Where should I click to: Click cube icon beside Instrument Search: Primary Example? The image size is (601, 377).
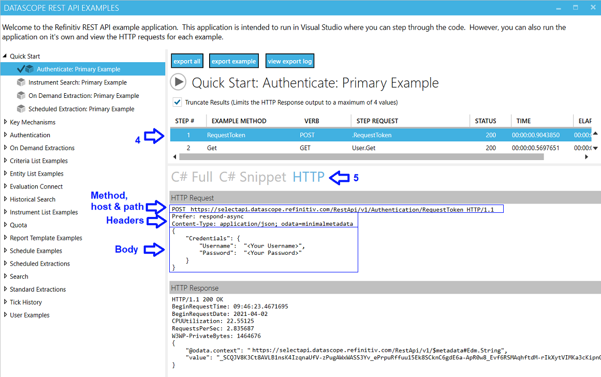click(21, 82)
